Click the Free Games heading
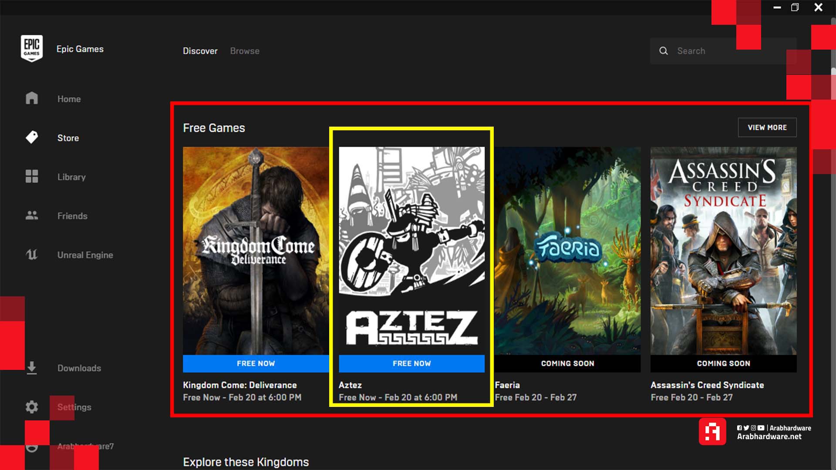Image resolution: width=836 pixels, height=470 pixels. click(x=214, y=128)
